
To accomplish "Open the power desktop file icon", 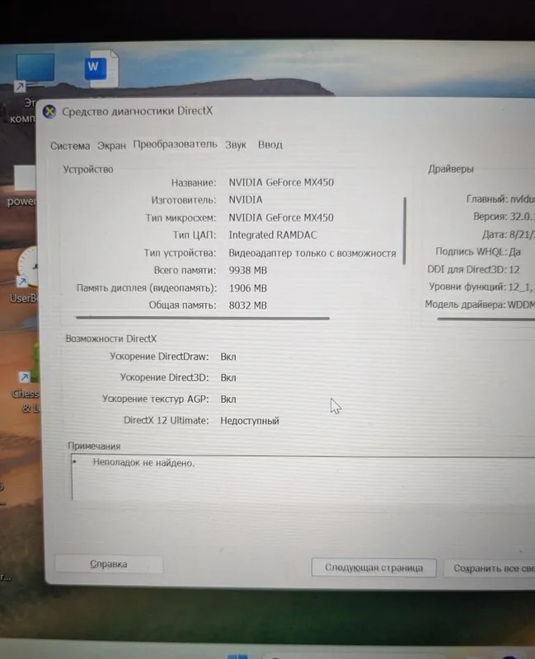I will coord(24,178).
